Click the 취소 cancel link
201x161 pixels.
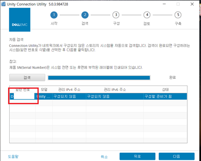[104, 157]
